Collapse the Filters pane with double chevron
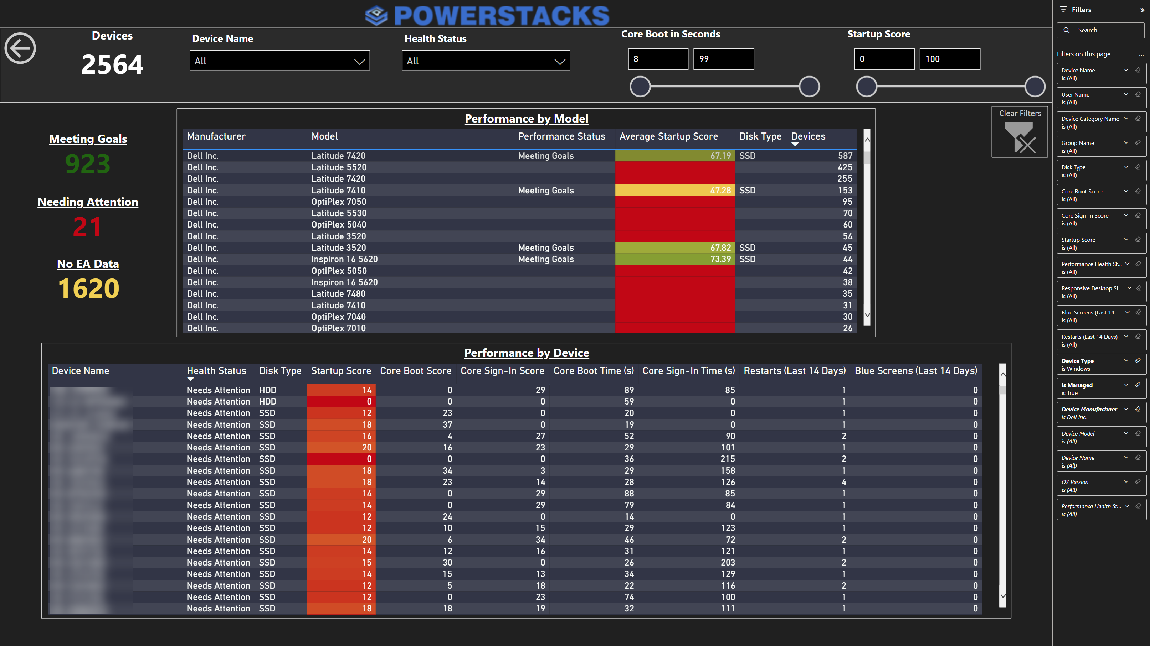1150x646 pixels. pos(1142,10)
